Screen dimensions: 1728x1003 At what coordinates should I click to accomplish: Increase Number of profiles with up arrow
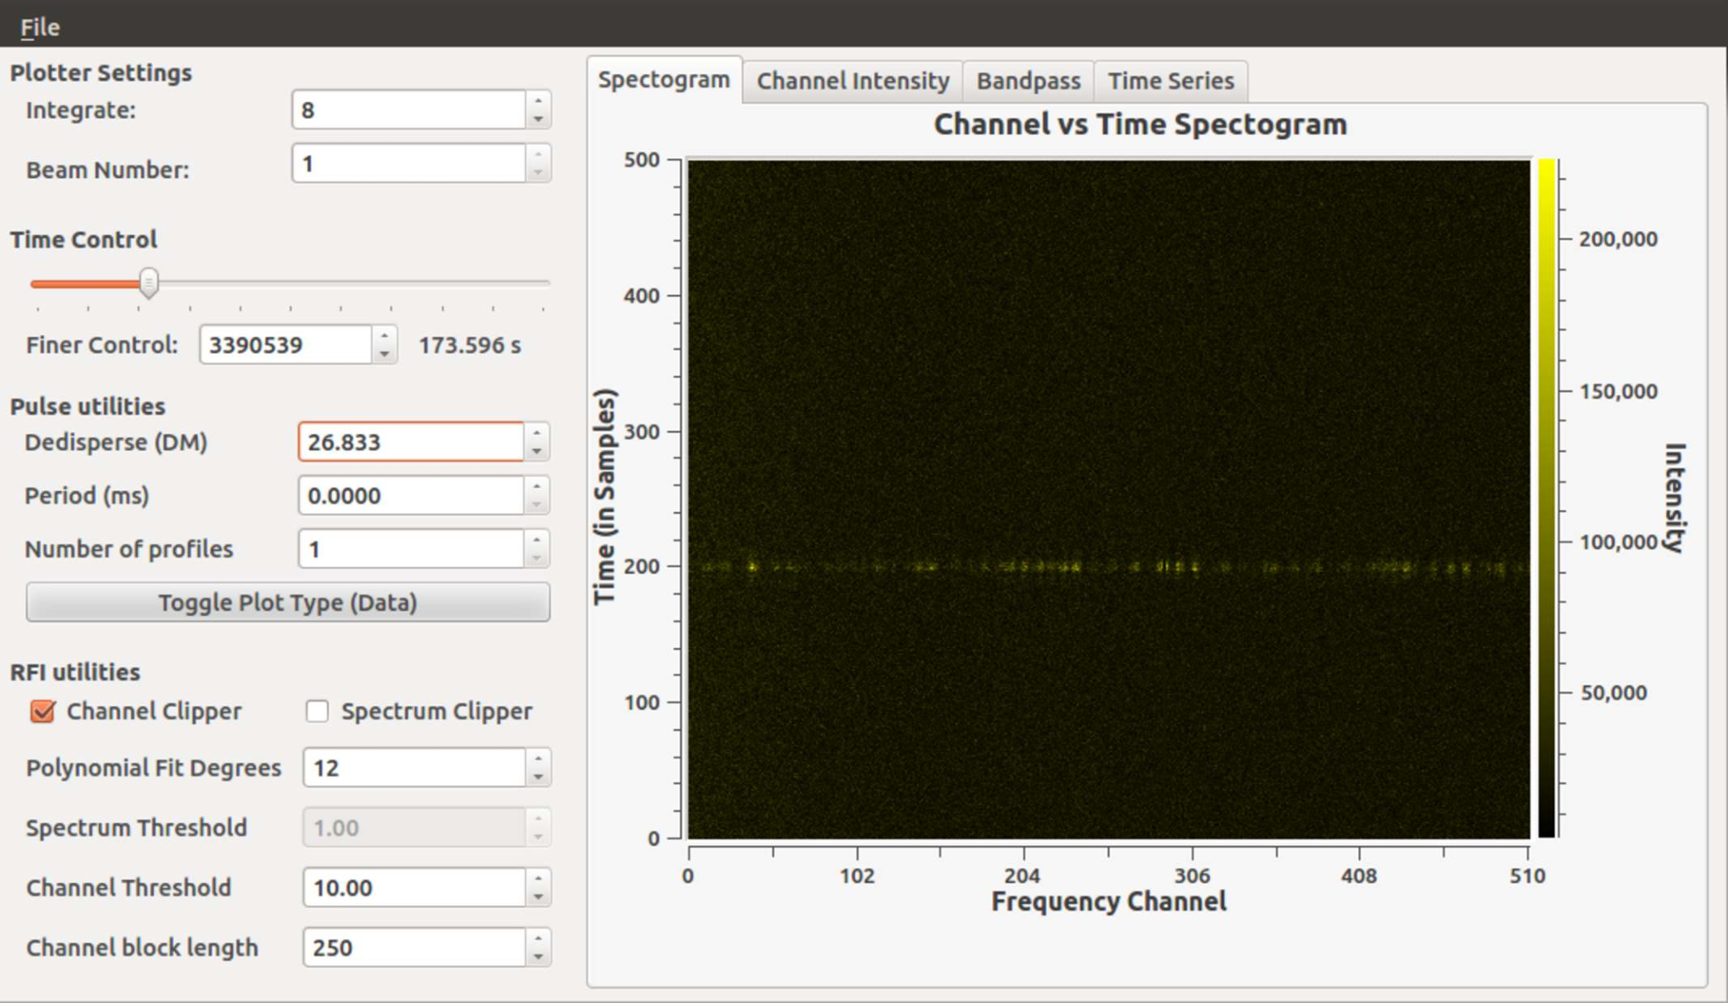[537, 540]
